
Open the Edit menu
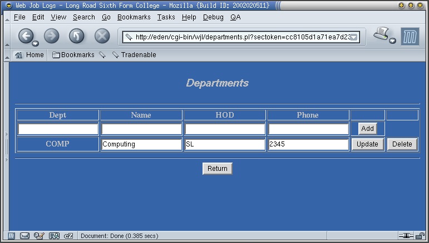coord(38,17)
